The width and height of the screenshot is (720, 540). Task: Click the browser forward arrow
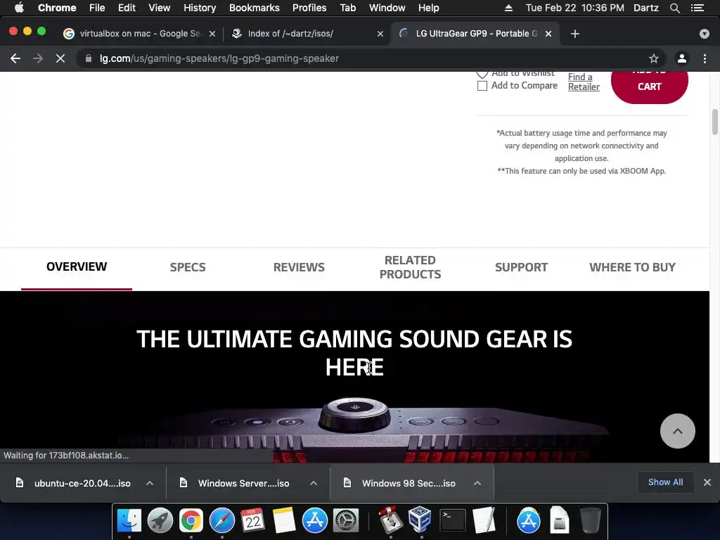(38, 58)
